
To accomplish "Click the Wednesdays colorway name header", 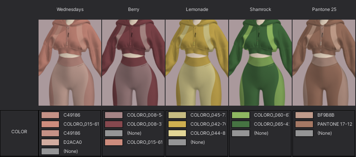I will (x=70, y=9).
